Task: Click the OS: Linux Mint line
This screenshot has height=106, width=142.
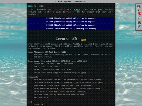Action: coord(41,98)
